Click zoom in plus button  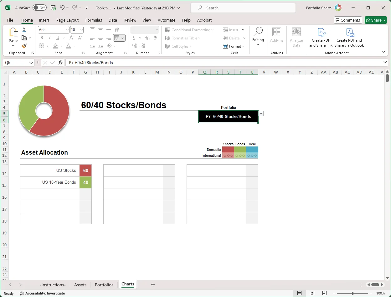coord(371,293)
